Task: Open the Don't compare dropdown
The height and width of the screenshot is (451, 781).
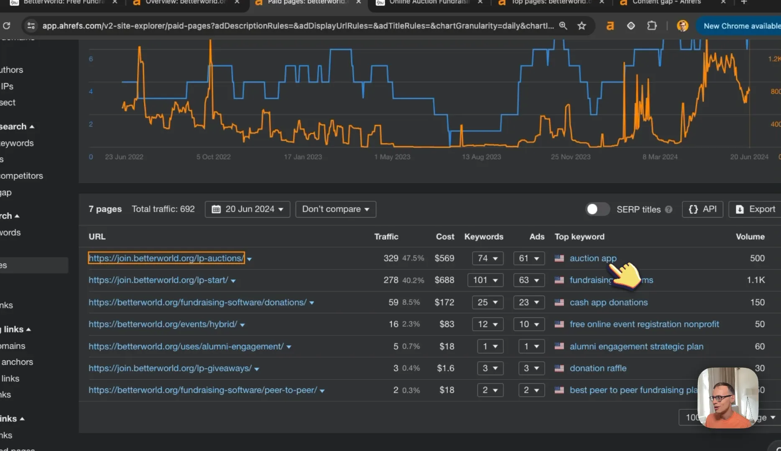Action: 336,209
